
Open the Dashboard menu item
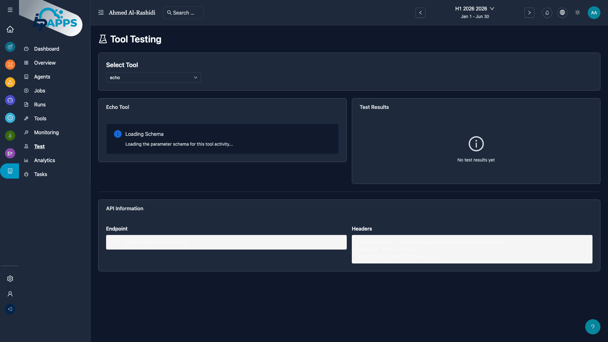point(47,49)
